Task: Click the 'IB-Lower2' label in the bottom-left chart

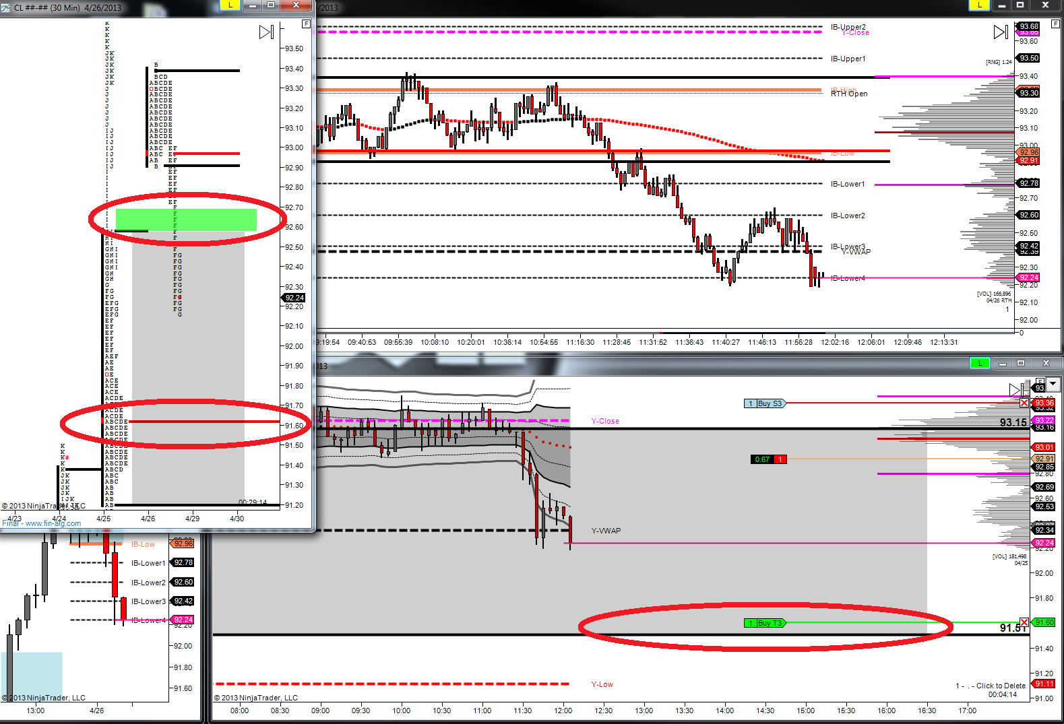Action: [x=148, y=583]
